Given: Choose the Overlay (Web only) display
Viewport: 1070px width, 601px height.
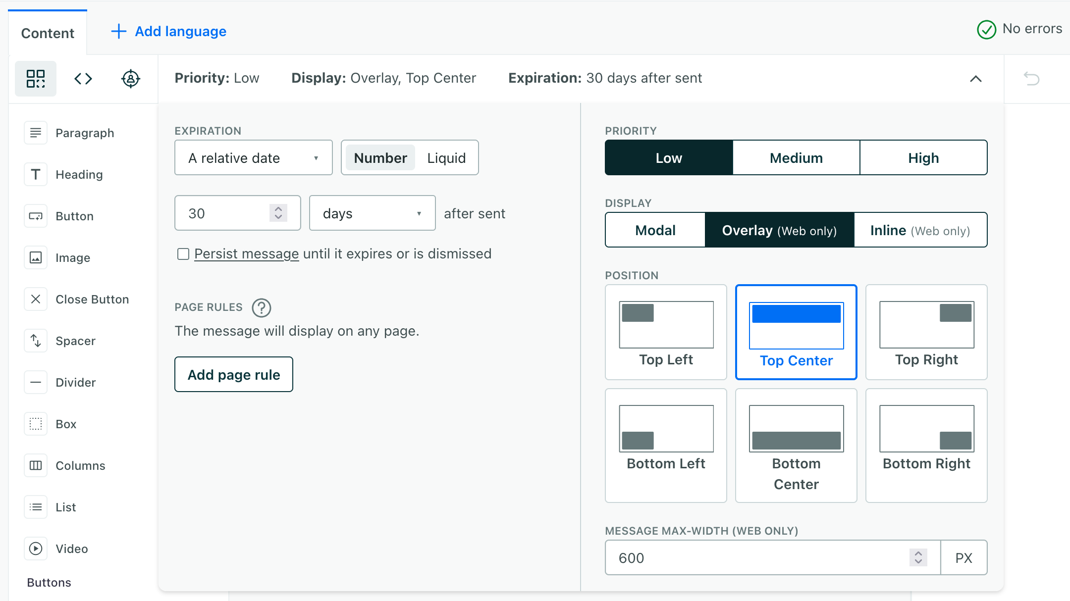Looking at the screenshot, I should [x=779, y=230].
